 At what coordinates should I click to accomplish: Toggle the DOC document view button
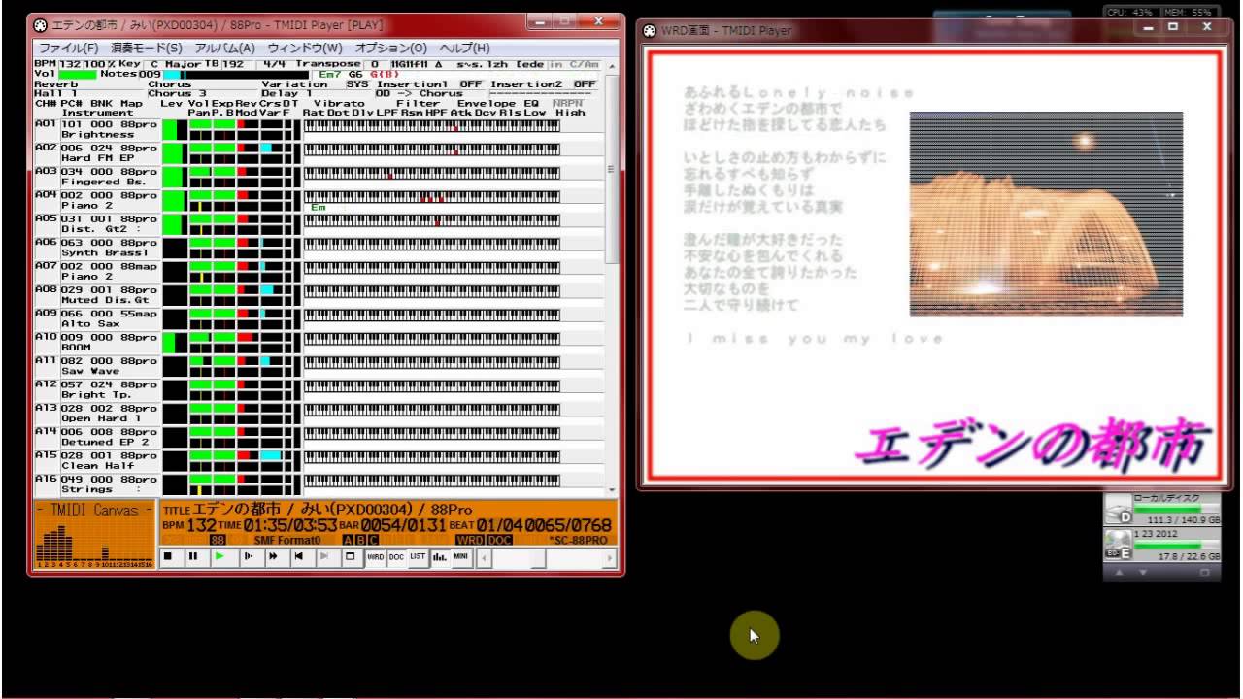tap(396, 557)
